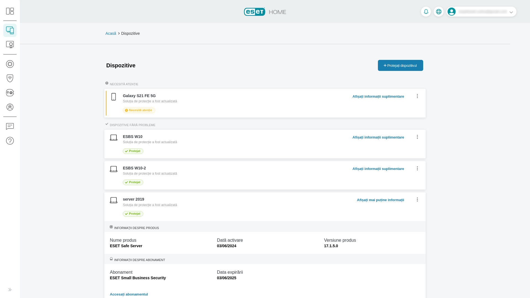Image resolution: width=530 pixels, height=298 pixels.
Task: Open the anti-theft locator sidebar icon
Action: pyautogui.click(x=10, y=107)
